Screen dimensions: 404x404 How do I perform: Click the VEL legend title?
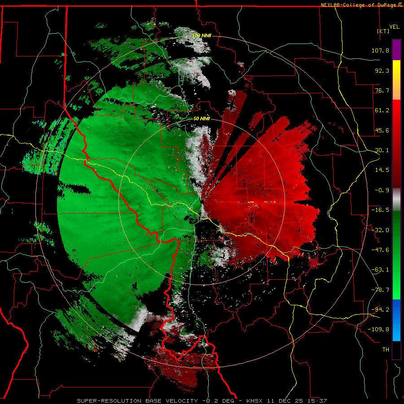(x=395, y=27)
